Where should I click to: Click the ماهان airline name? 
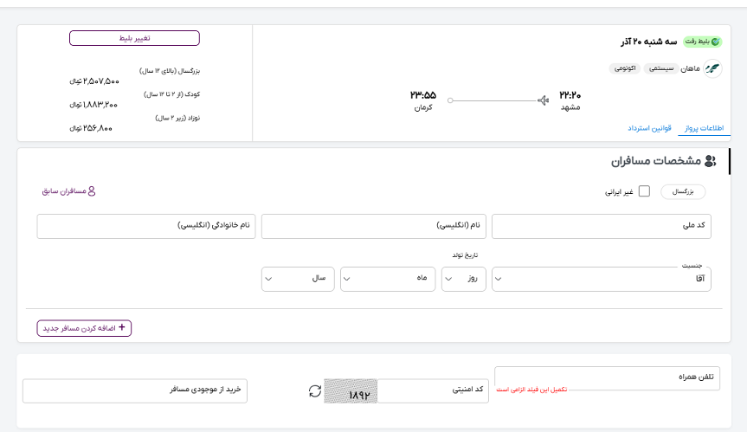pyautogui.click(x=691, y=68)
